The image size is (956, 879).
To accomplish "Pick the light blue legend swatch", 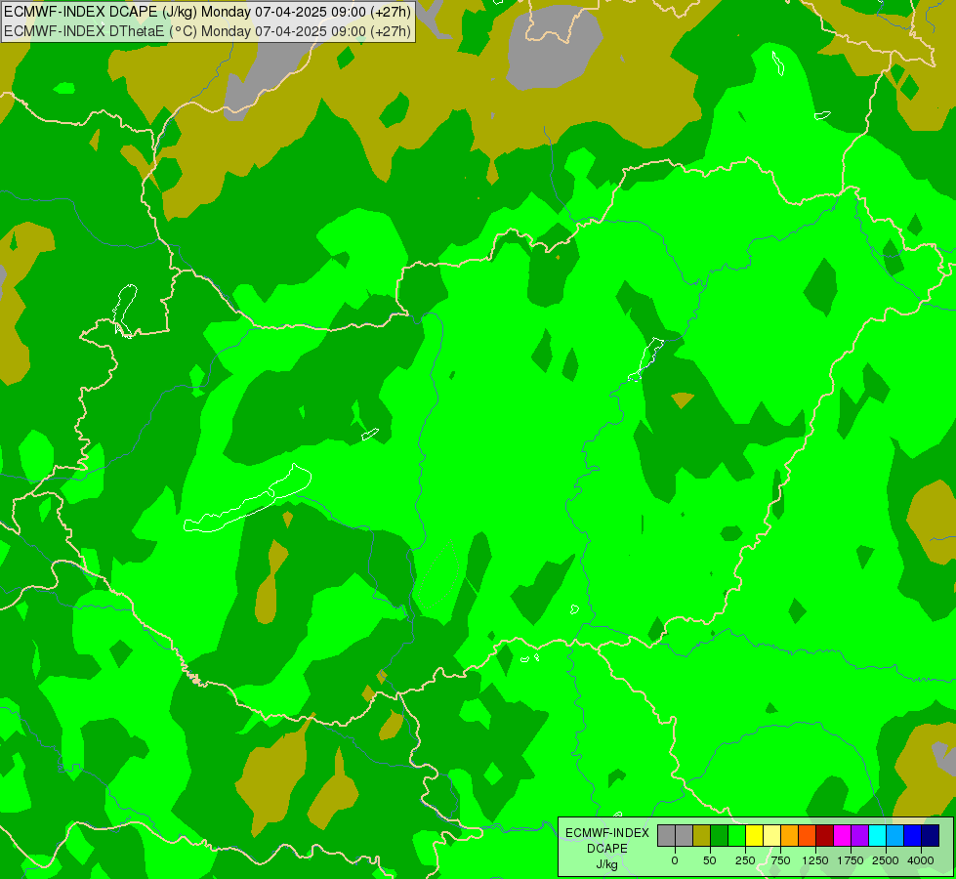I will [895, 836].
